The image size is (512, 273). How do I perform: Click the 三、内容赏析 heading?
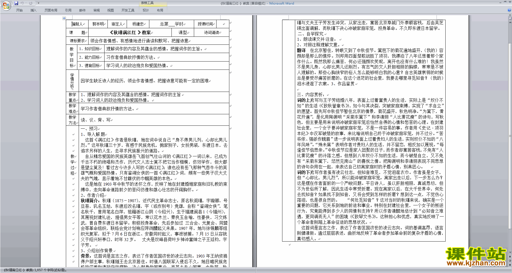coord(311,95)
